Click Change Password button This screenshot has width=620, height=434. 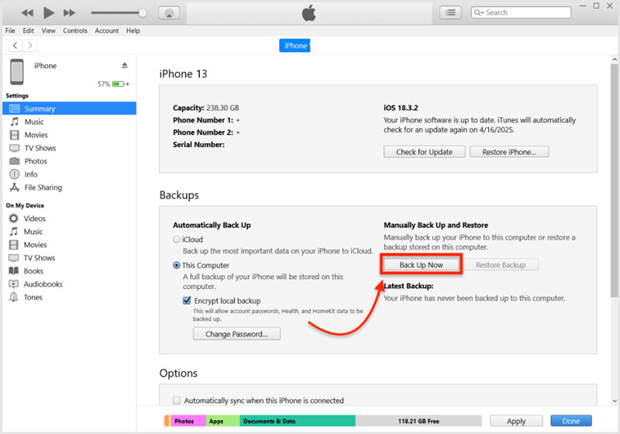click(236, 333)
